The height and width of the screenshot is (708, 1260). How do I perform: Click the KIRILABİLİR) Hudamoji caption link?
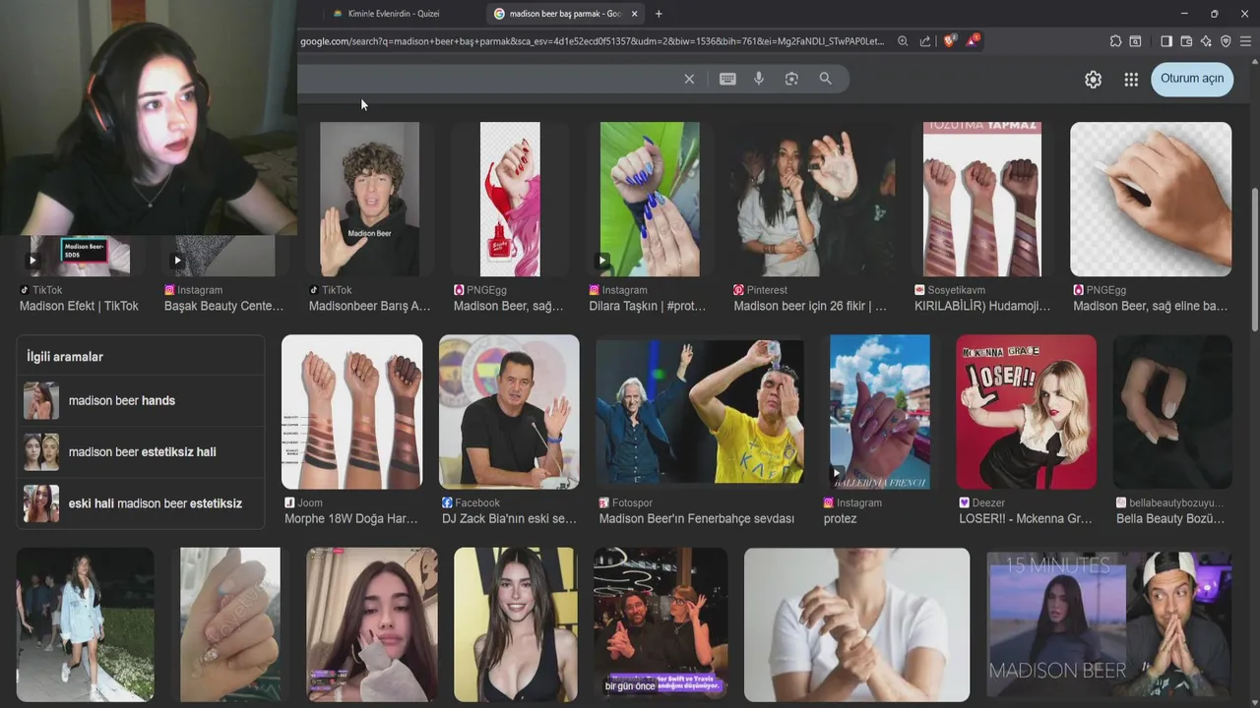coord(982,306)
